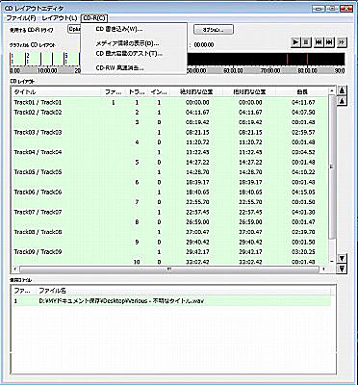Viewport: 358px width, 385px height.
Task: Click the fast forward button
Action: pyautogui.click(x=343, y=42)
